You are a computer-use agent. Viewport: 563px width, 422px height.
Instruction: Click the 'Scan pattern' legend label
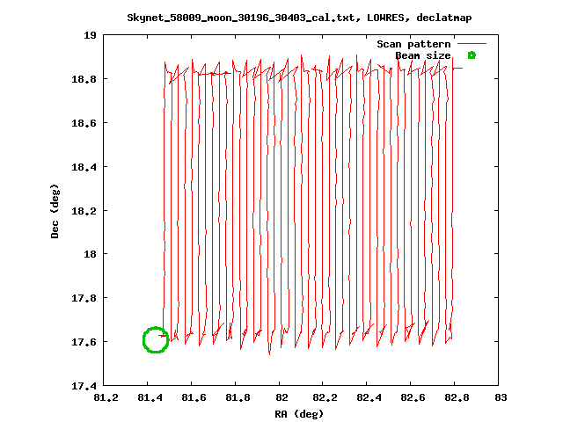(x=413, y=44)
